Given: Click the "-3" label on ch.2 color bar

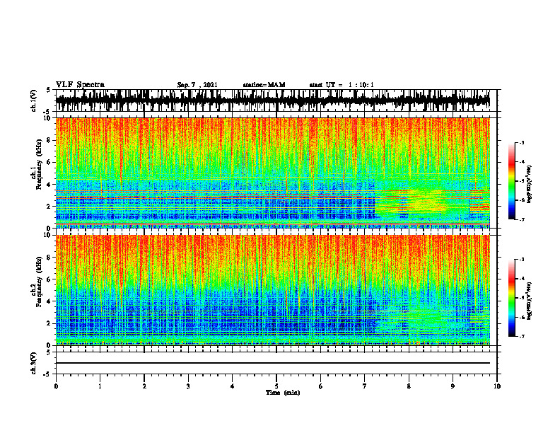Looking at the screenshot, I should [522, 260].
